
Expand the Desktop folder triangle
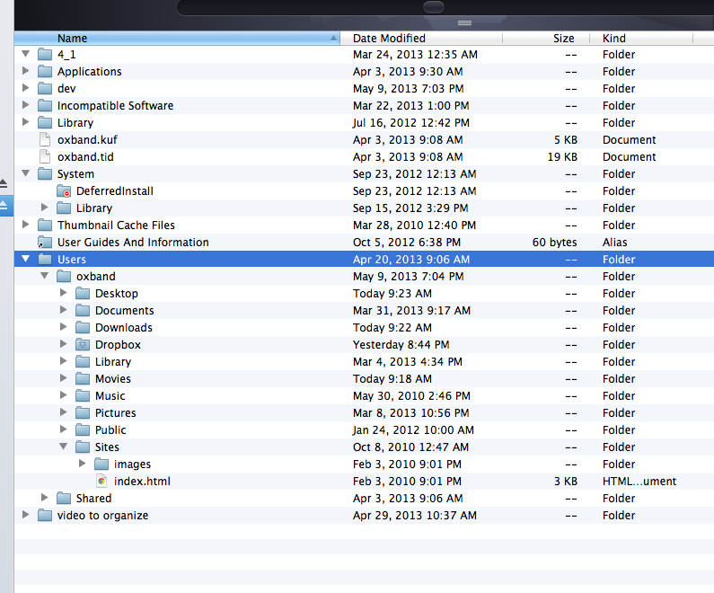click(64, 293)
